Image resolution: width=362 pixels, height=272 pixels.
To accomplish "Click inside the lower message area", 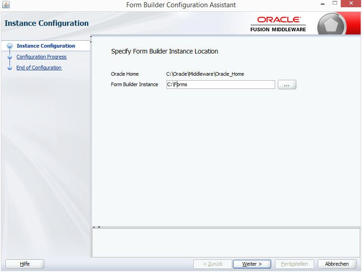I will (x=226, y=243).
